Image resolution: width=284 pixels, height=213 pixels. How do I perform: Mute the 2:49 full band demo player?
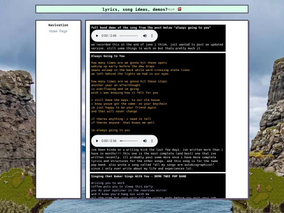pyautogui.click(x=145, y=36)
